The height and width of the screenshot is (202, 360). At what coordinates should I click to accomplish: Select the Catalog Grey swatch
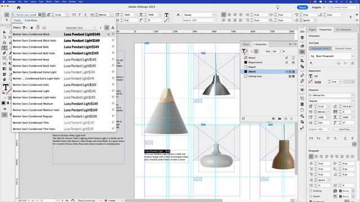[269, 76]
